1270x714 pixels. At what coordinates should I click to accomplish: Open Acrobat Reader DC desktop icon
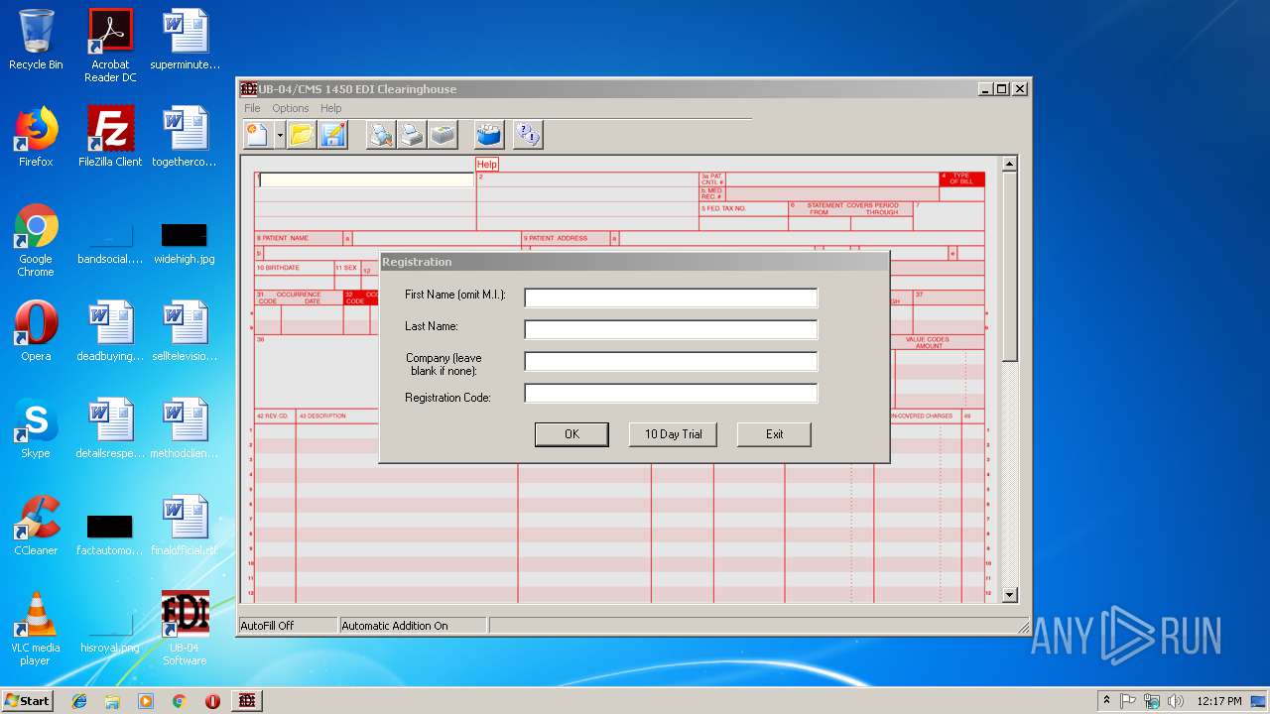[x=110, y=47]
